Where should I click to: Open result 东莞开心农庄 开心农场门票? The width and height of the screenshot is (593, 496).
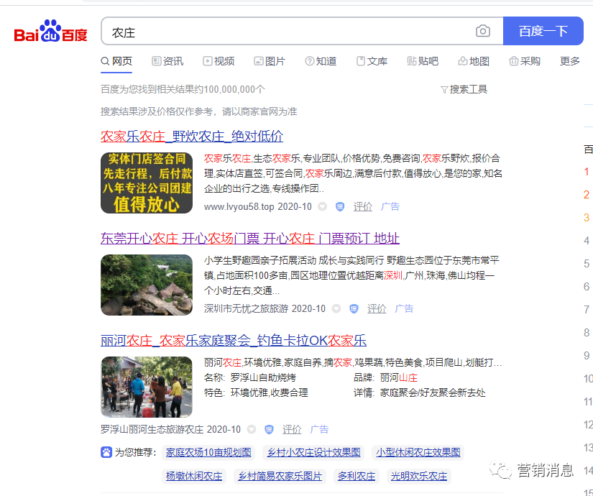point(250,239)
